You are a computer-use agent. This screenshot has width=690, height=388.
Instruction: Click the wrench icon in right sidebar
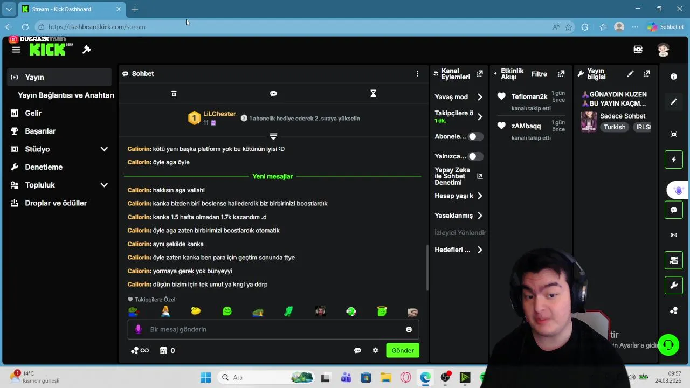(674, 285)
